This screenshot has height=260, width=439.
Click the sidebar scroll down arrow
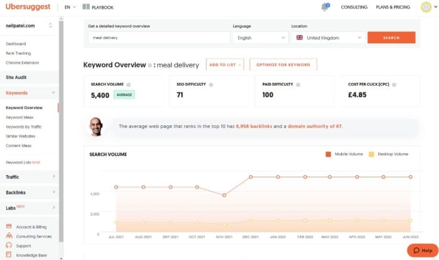point(61,258)
